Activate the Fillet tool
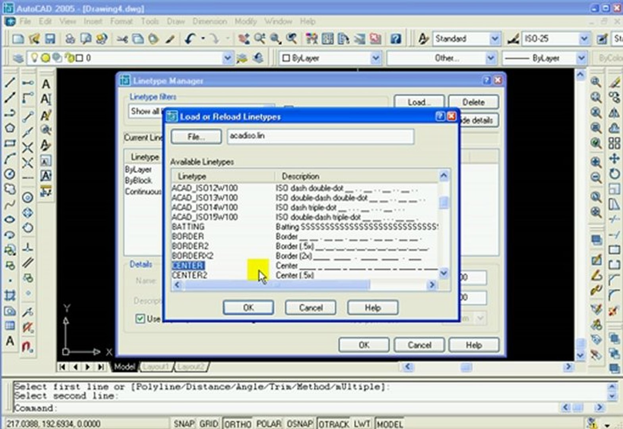Image resolution: width=623 pixels, height=429 pixels. click(x=615, y=295)
